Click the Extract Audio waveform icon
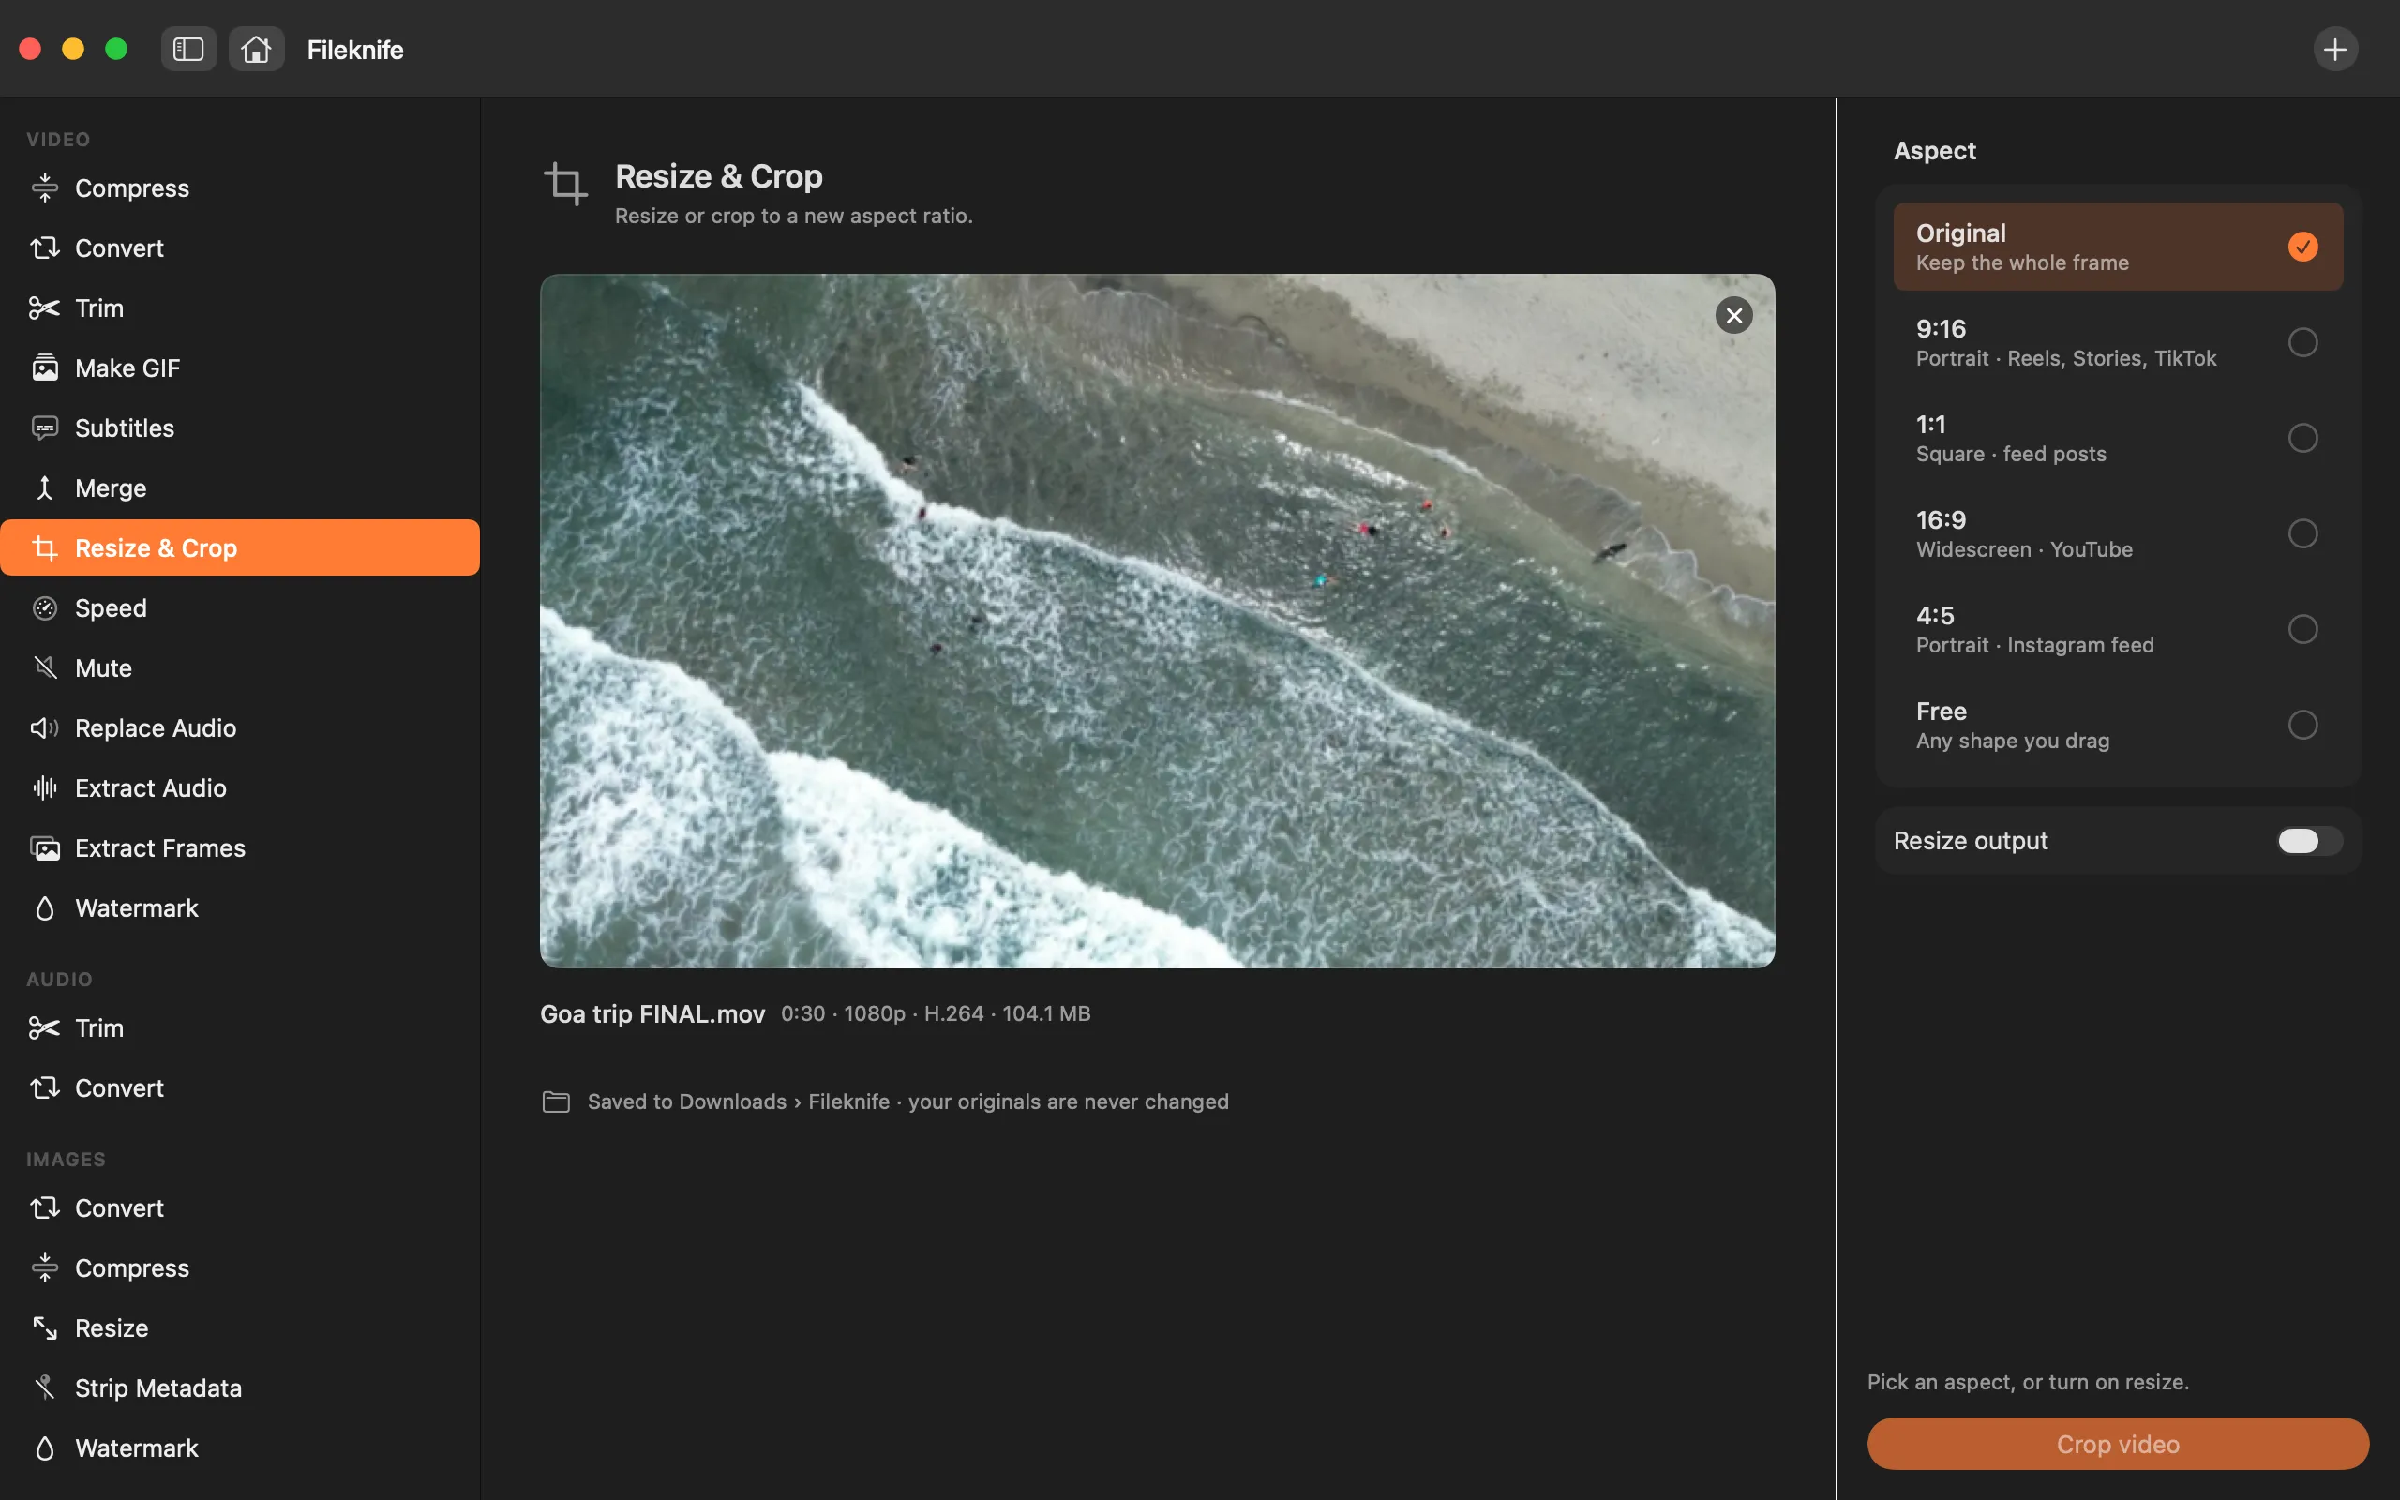Screen dimensions: 2400x1500 (x=45, y=787)
